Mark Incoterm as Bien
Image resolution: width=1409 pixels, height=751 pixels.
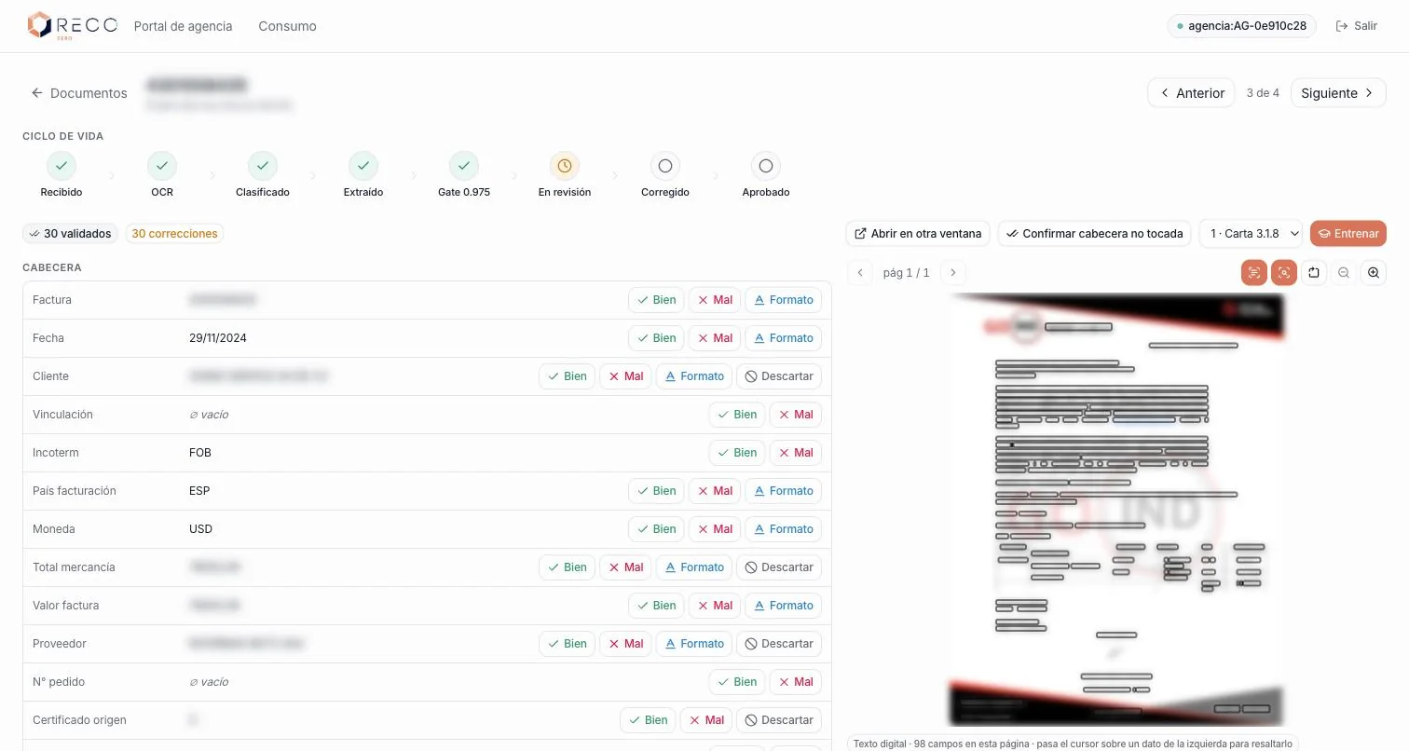click(x=737, y=453)
